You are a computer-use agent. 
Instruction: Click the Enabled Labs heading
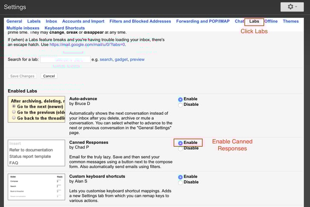(x=22, y=91)
